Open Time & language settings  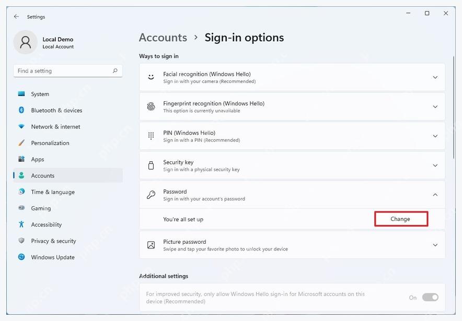click(x=68, y=192)
